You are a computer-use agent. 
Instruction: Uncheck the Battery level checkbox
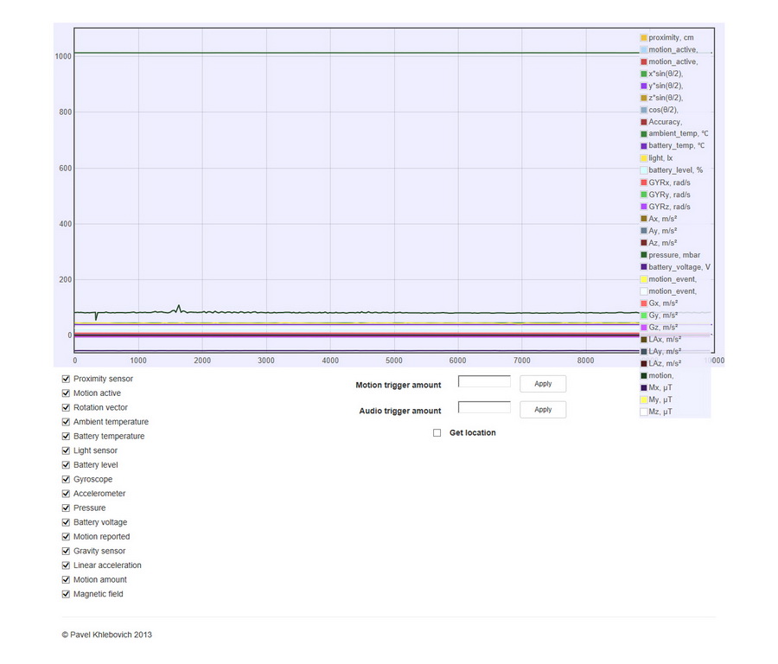66,465
